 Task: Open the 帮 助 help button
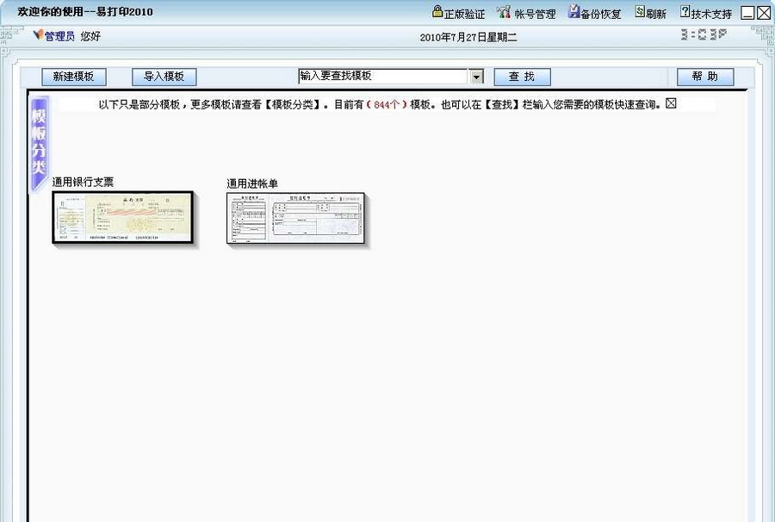click(704, 76)
